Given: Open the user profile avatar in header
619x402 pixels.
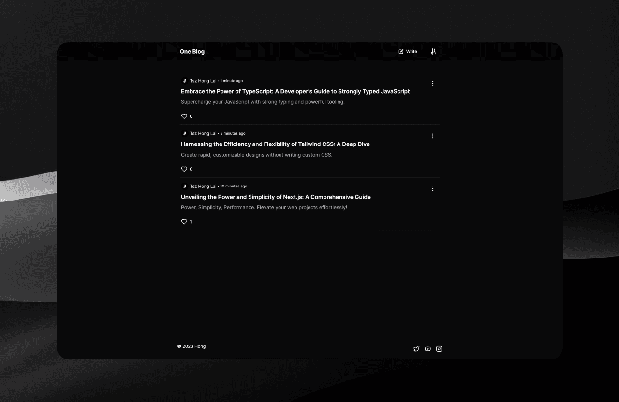Looking at the screenshot, I should click(433, 52).
